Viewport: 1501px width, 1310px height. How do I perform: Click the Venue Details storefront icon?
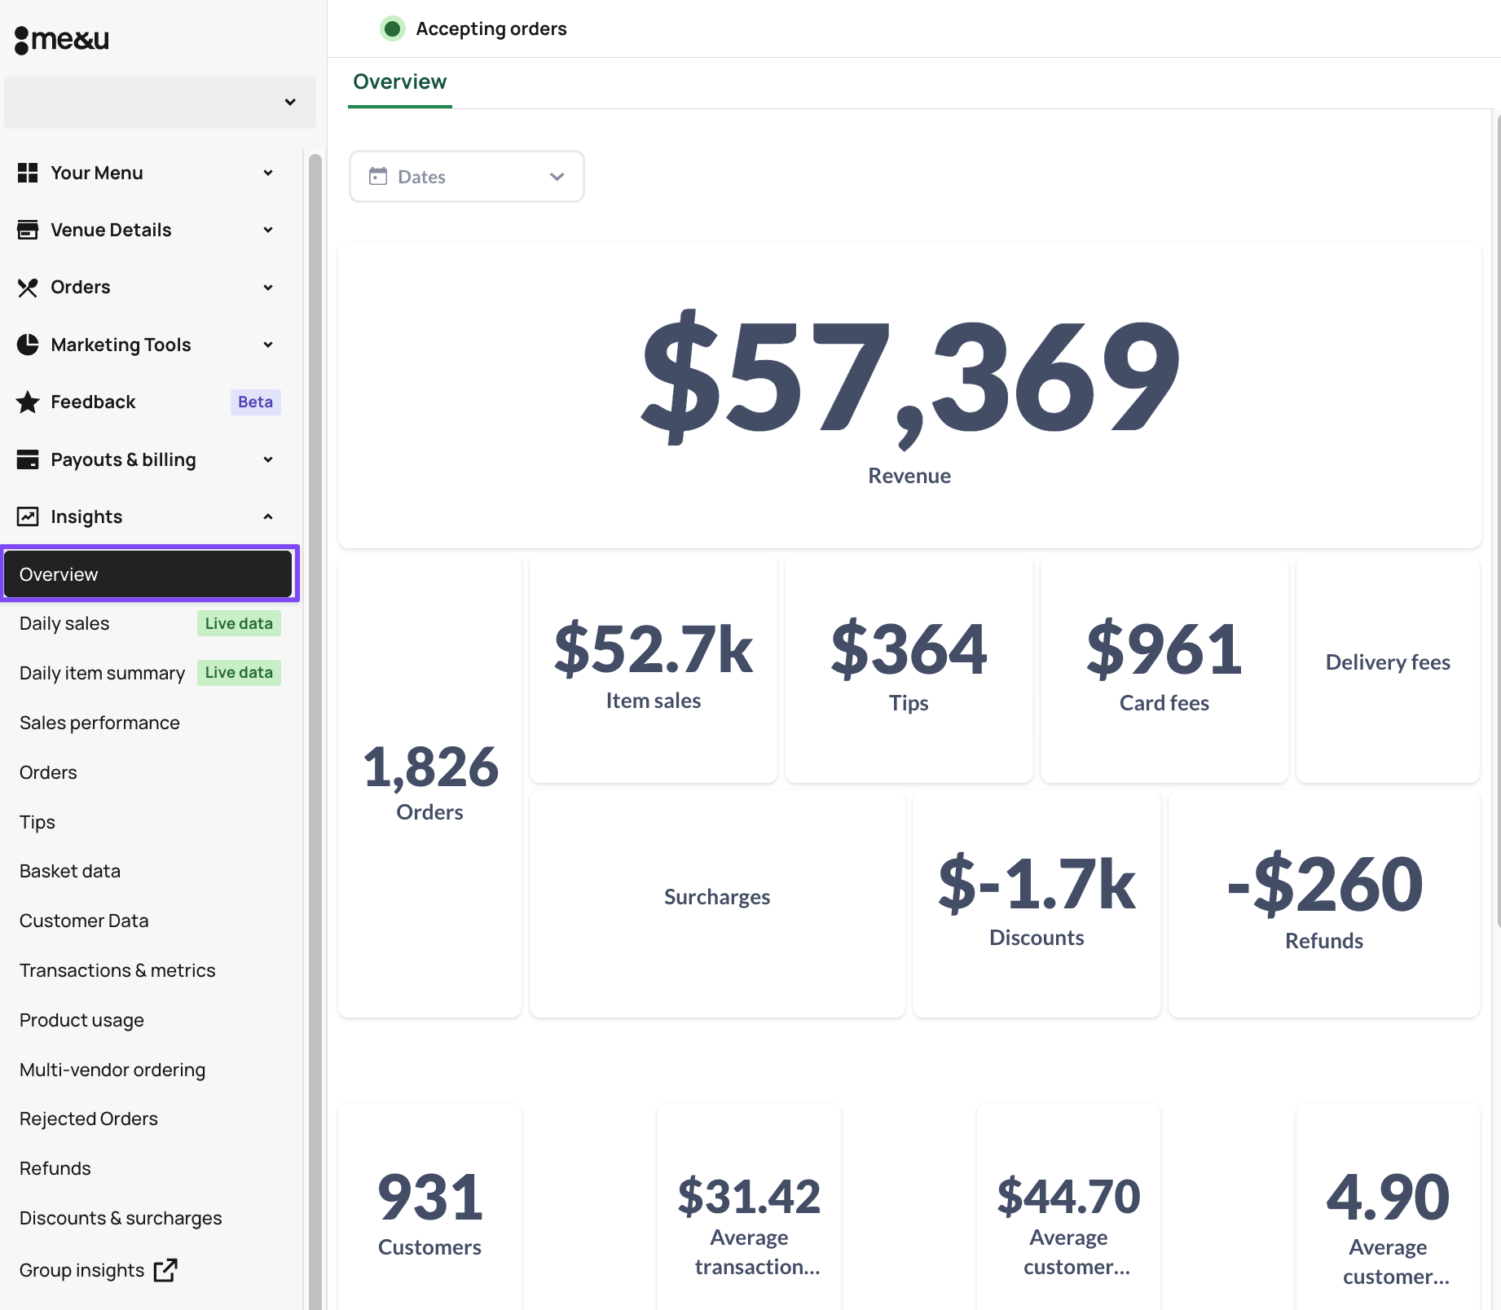click(28, 230)
